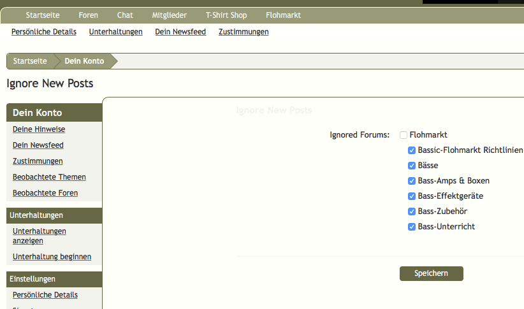
Task: Open Beobachtete Themen in sidebar
Action: pyautogui.click(x=49, y=177)
